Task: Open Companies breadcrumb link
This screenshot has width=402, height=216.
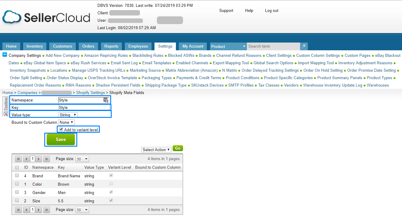Action: click(x=28, y=93)
